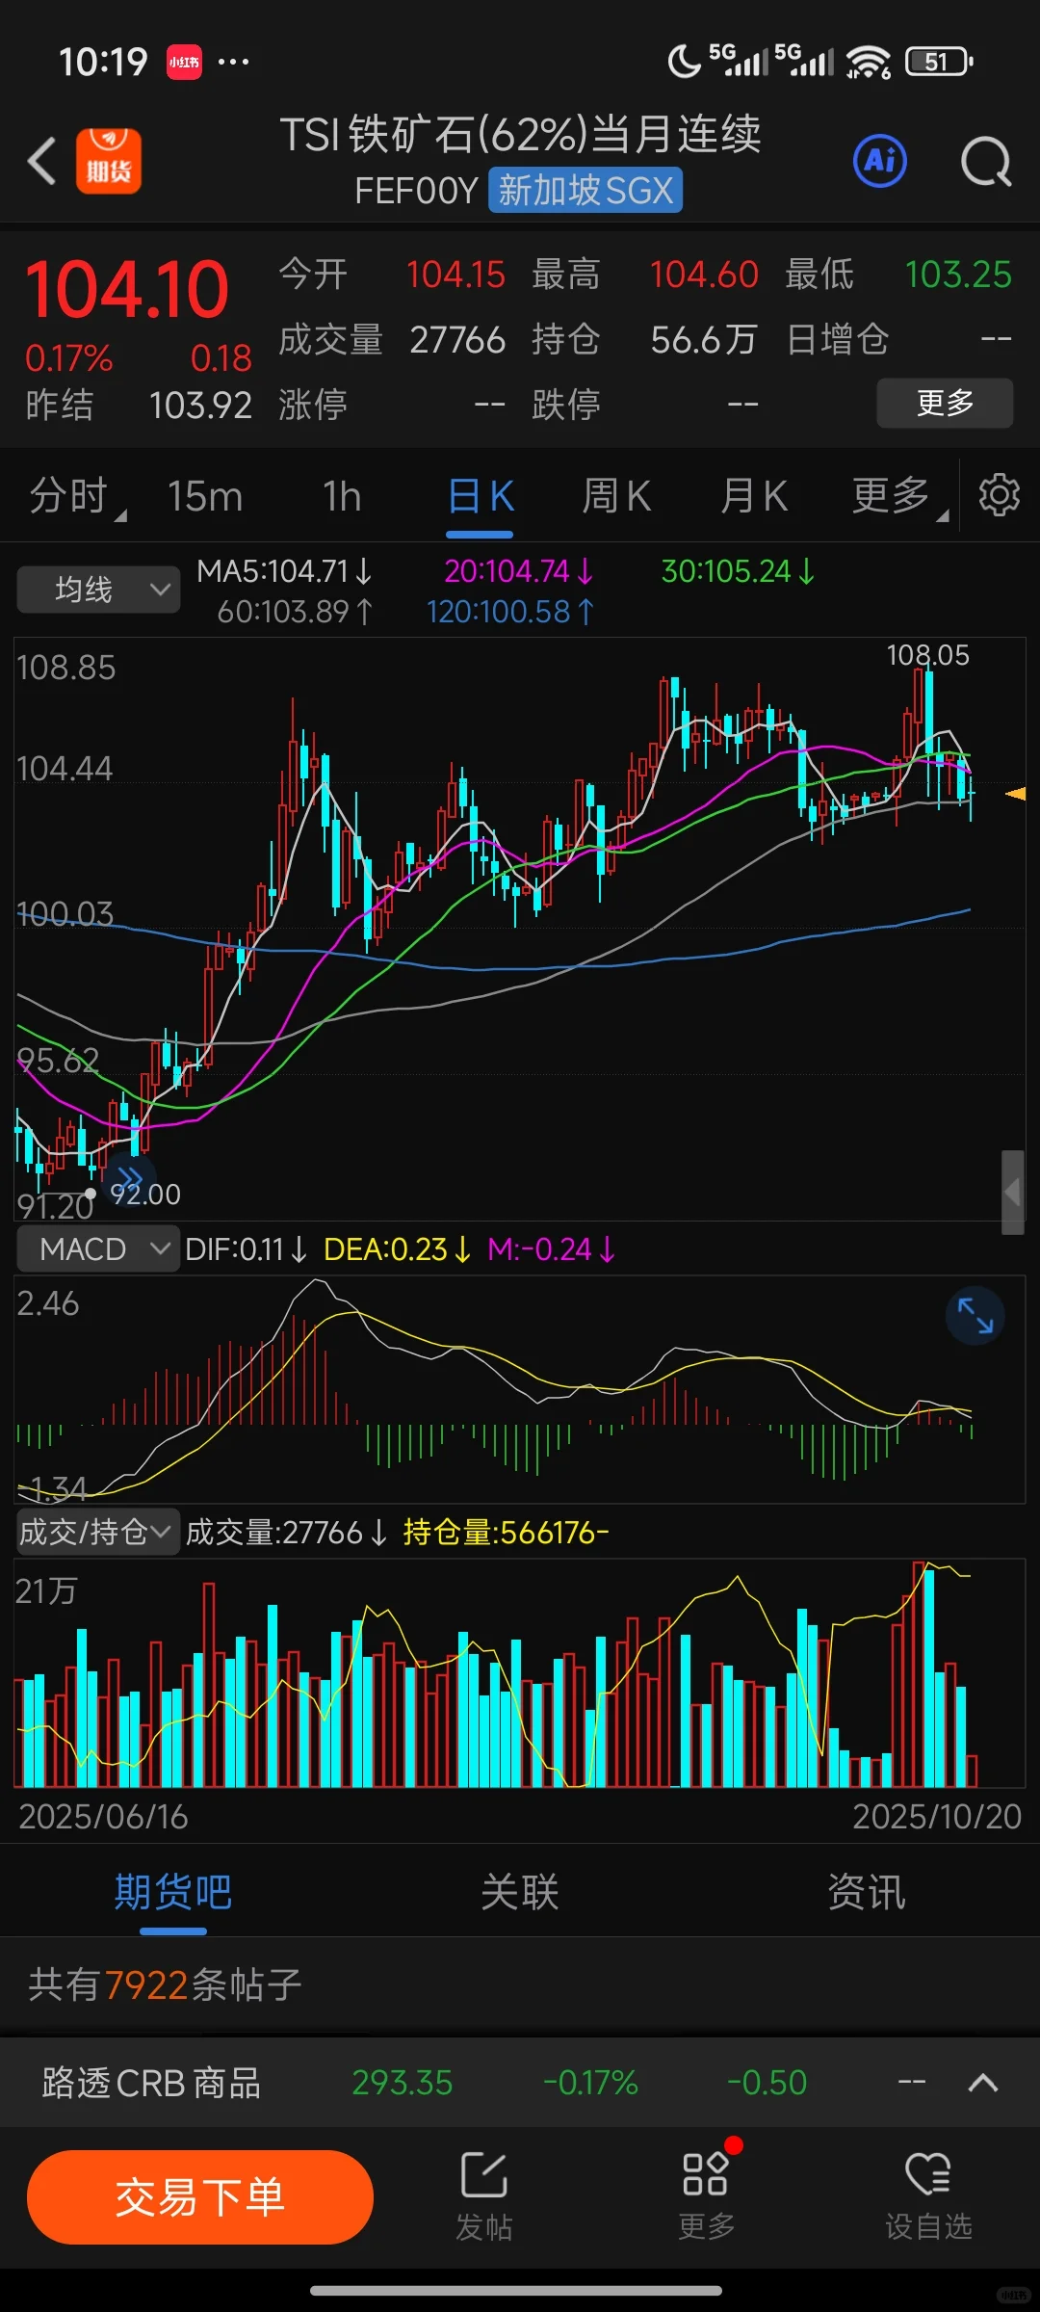Switch to 1h chart tab
The image size is (1040, 2312).
(x=342, y=496)
